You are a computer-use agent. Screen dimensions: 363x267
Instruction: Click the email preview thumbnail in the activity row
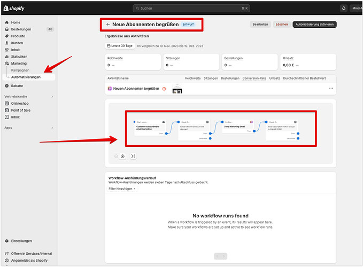point(177,89)
